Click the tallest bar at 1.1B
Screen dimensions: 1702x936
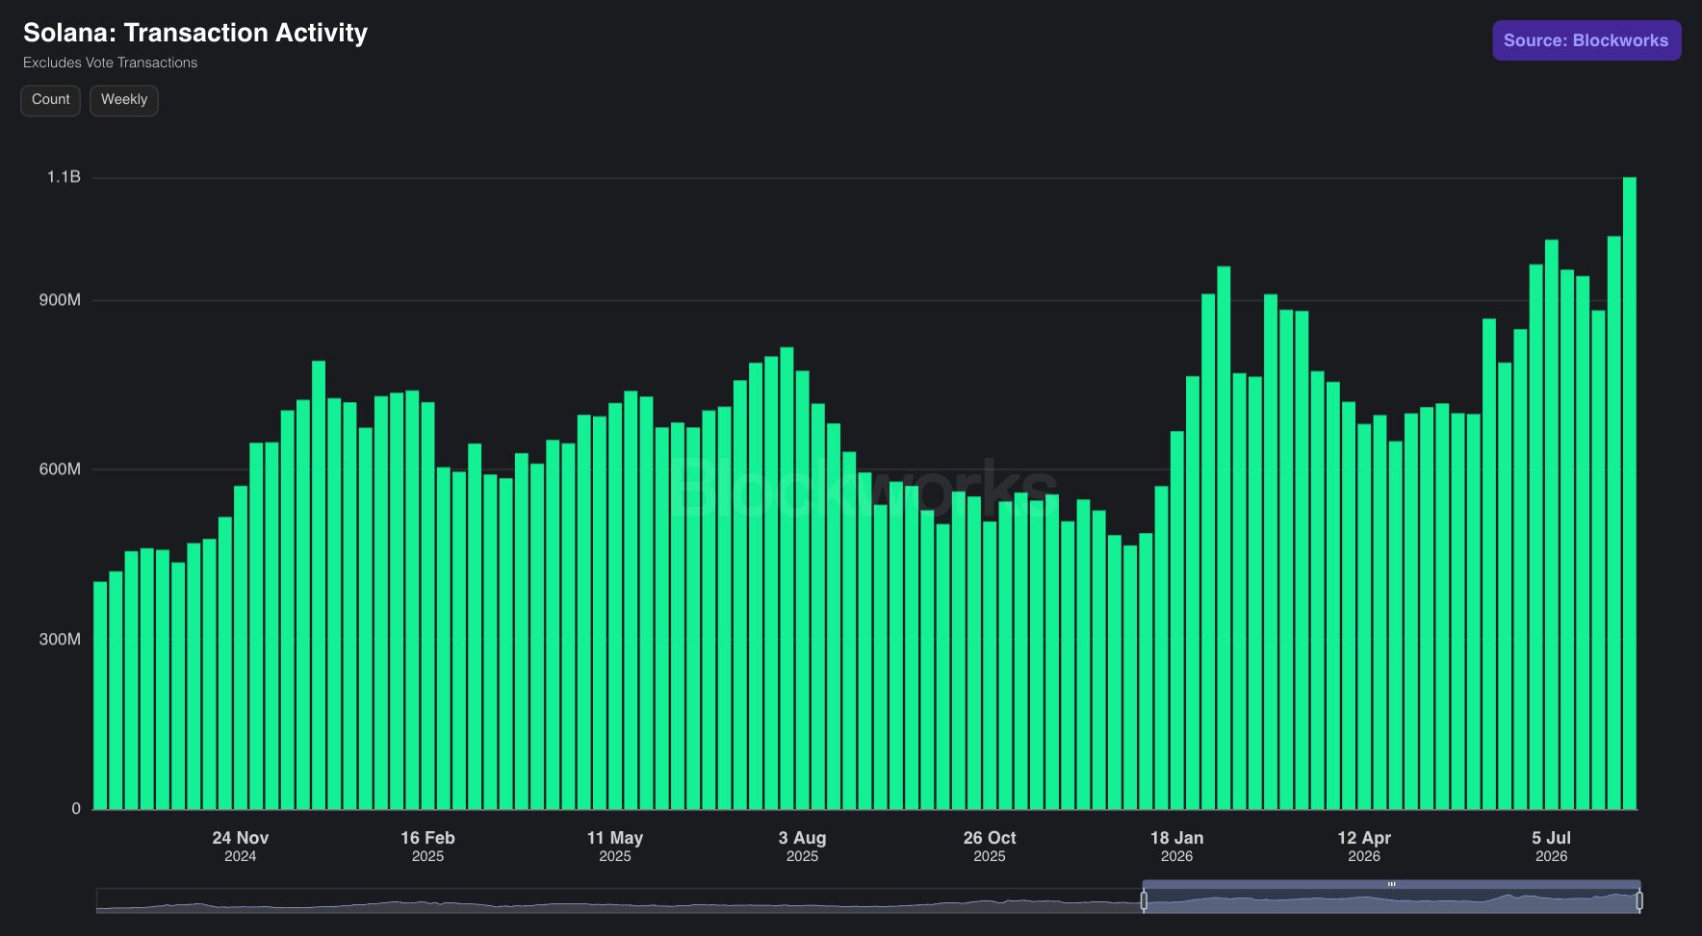[1630, 493]
